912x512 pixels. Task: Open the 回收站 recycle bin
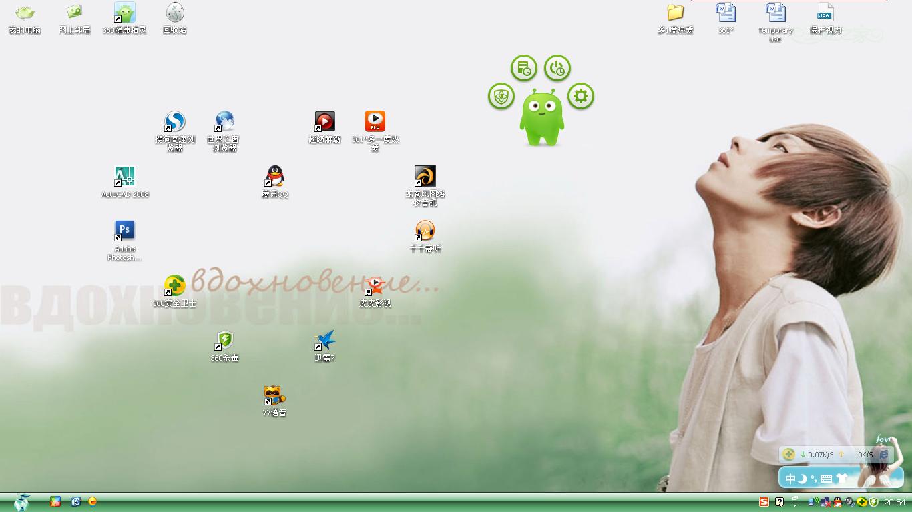(175, 13)
